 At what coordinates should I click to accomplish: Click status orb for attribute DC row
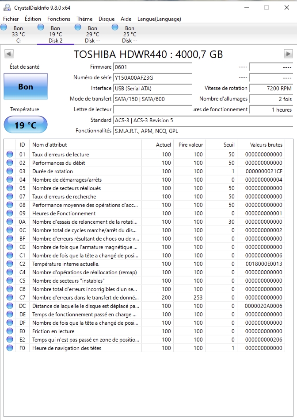(x=10, y=306)
